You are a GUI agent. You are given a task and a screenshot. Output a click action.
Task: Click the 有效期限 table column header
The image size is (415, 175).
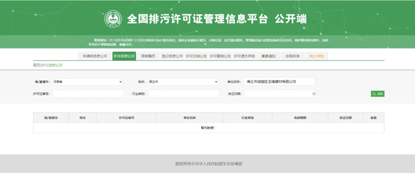coord(300,117)
